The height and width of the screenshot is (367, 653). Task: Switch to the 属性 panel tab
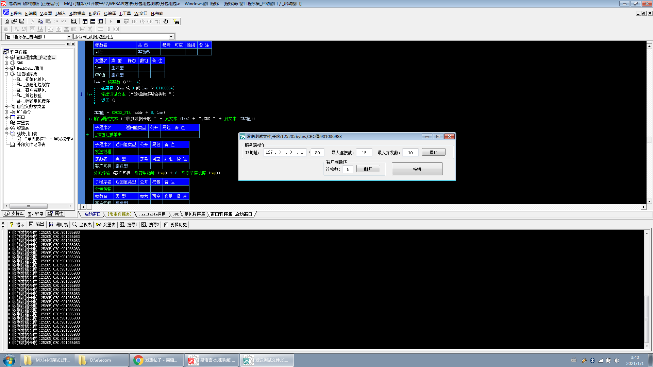(x=55, y=214)
